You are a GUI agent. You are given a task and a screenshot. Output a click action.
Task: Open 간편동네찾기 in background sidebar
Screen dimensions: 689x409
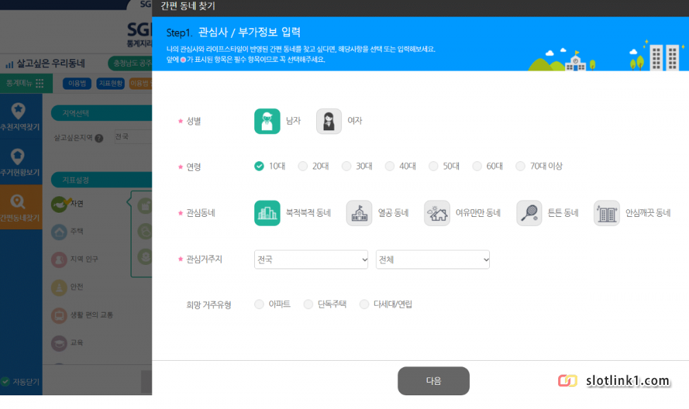coord(20,207)
